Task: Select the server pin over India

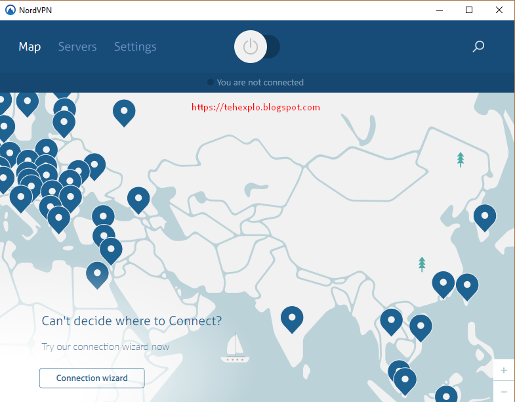Action: click(x=292, y=319)
